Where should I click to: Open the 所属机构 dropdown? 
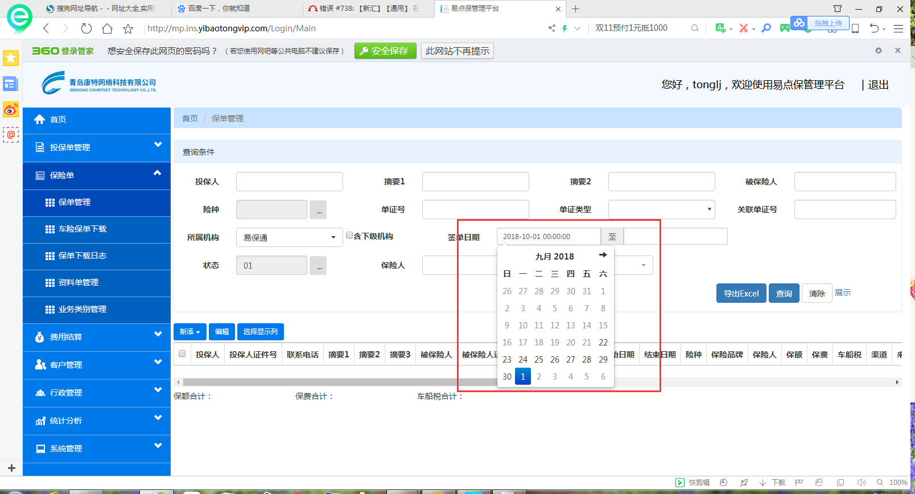coord(289,237)
